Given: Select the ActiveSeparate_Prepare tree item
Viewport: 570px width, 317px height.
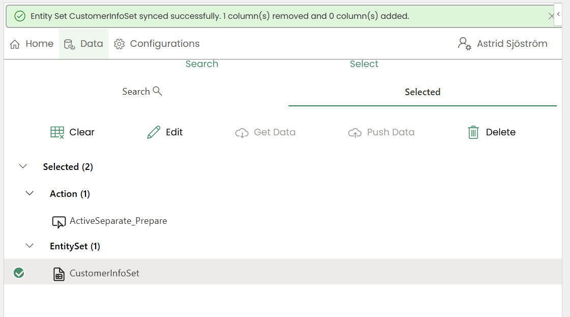Looking at the screenshot, I should [118, 221].
